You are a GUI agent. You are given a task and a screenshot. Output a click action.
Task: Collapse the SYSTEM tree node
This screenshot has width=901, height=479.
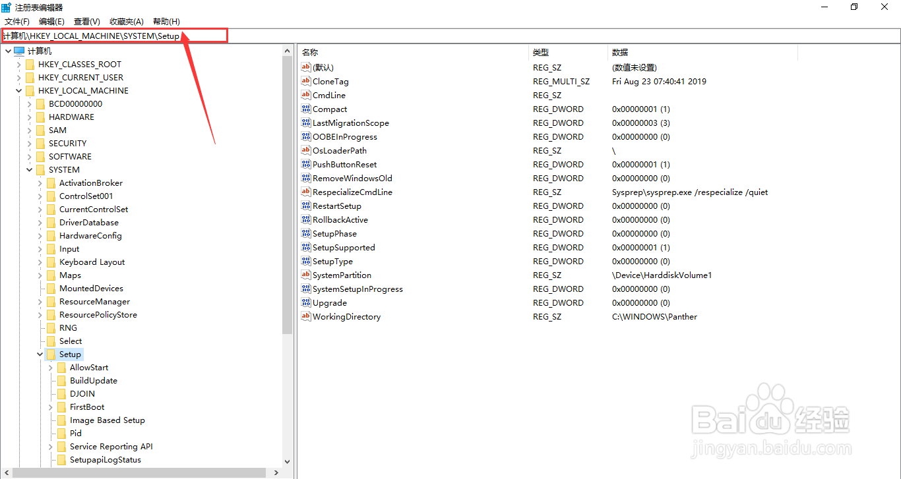tap(29, 169)
